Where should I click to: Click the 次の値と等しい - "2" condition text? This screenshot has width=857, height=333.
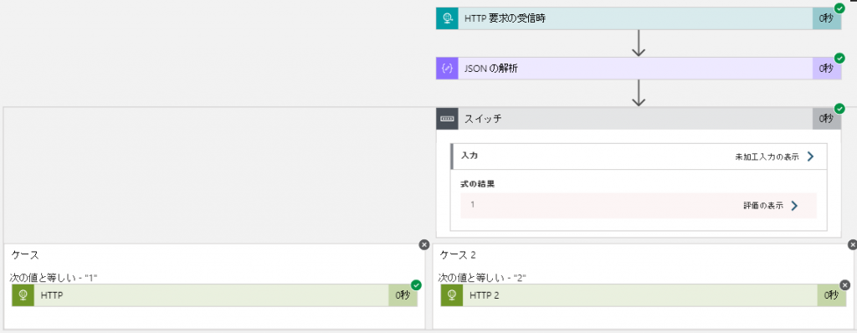click(x=482, y=278)
